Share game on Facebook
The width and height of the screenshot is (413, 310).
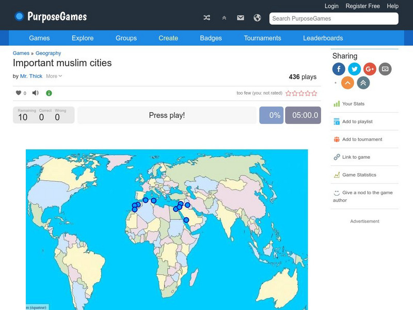pyautogui.click(x=339, y=69)
